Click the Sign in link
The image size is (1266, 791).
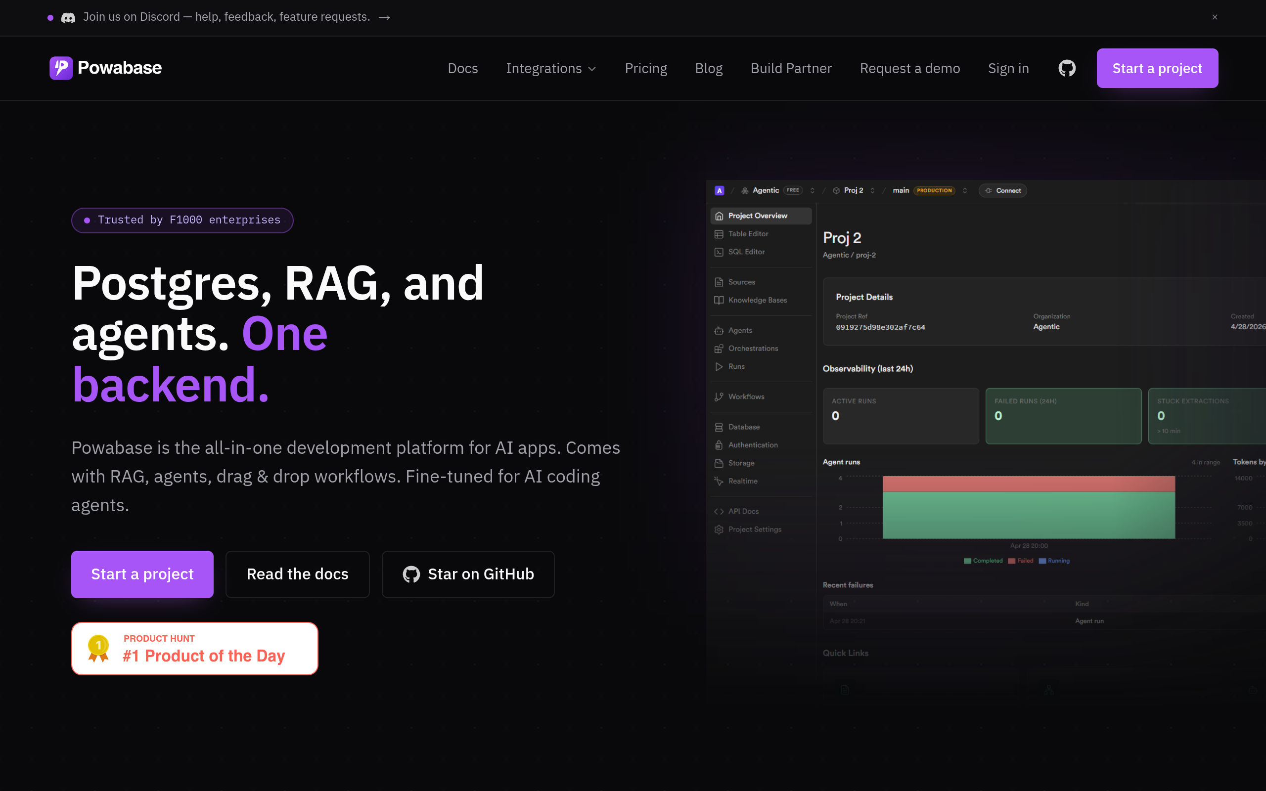1008,69
